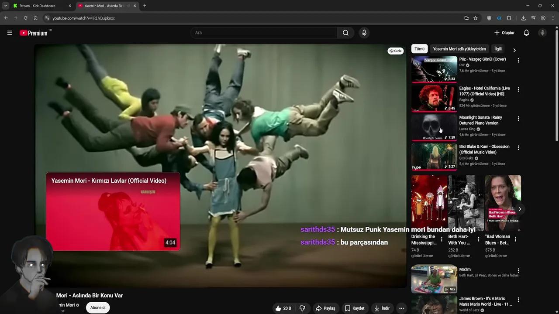Viewport: 559px width, 314px height.
Task: Open Beth Hart With You shelf thumbnail
Action: 466,203
